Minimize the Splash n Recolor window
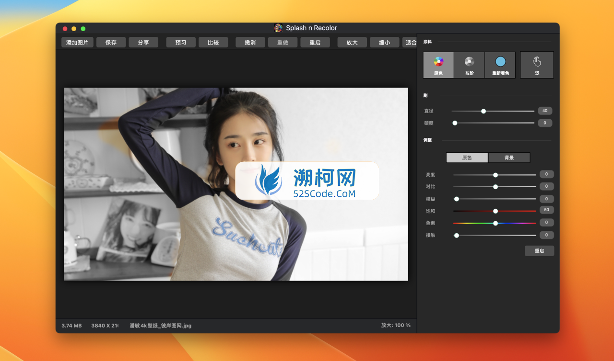Image resolution: width=614 pixels, height=361 pixels. [74, 29]
